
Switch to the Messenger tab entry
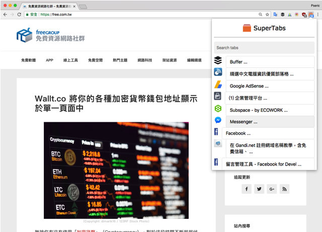tap(270, 122)
